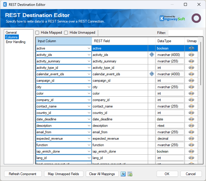
Task: Click the Unmap column header
Action: 191,41
